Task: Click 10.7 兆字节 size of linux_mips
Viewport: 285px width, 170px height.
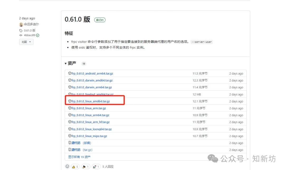Action: click(x=200, y=136)
